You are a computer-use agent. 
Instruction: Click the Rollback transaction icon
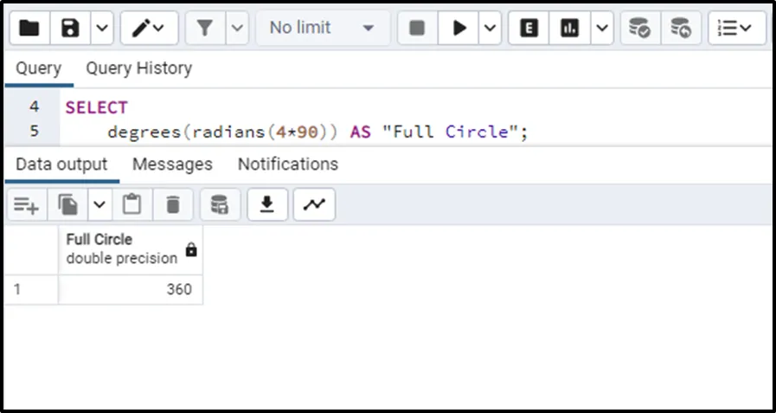click(681, 29)
